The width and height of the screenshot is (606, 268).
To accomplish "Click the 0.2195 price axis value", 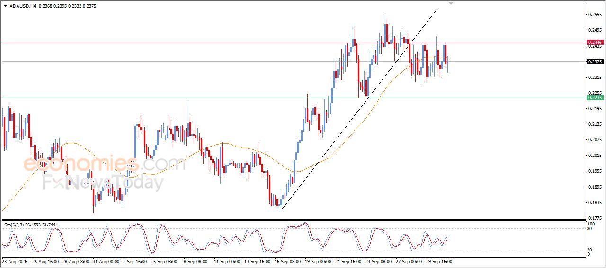I will [595, 109].
